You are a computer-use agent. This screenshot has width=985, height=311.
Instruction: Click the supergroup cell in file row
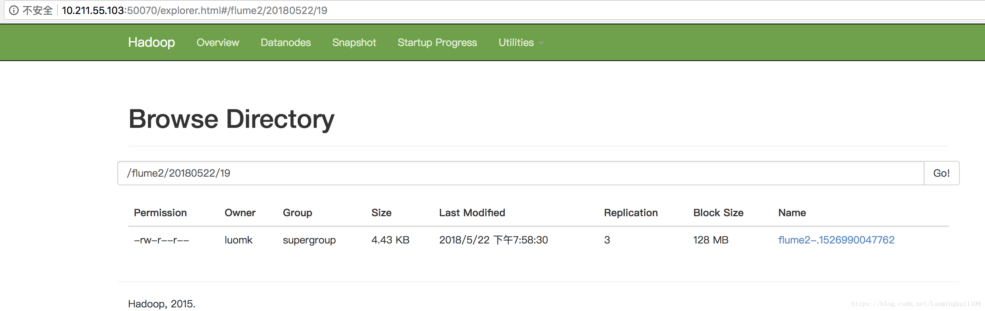click(309, 240)
